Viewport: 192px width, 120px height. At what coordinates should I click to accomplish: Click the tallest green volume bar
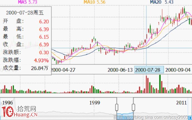[160, 84]
